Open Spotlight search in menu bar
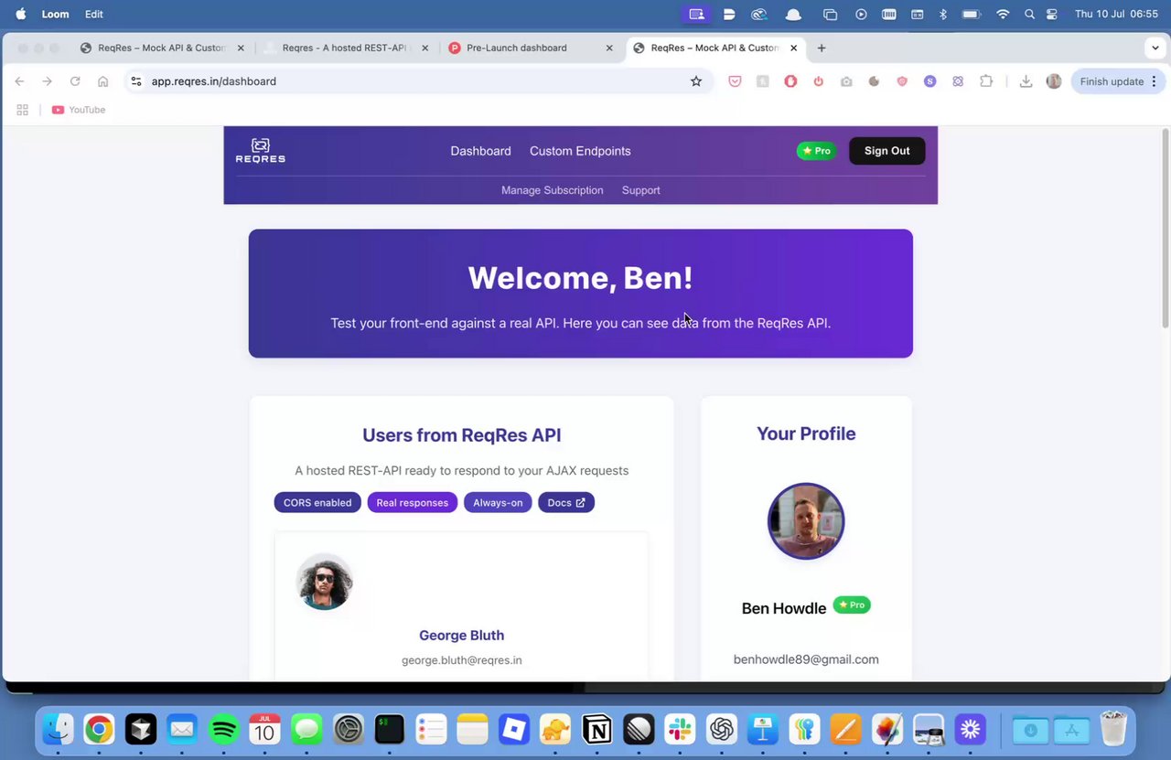 (x=1029, y=14)
